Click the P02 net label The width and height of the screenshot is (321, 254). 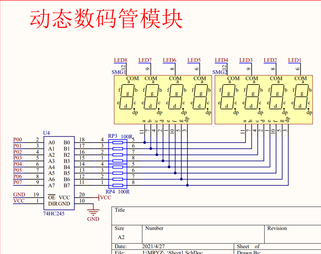tap(17, 152)
